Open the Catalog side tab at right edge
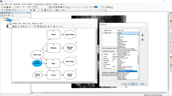Image resolution: width=172 pixels, height=96 pixels. pos(171,60)
